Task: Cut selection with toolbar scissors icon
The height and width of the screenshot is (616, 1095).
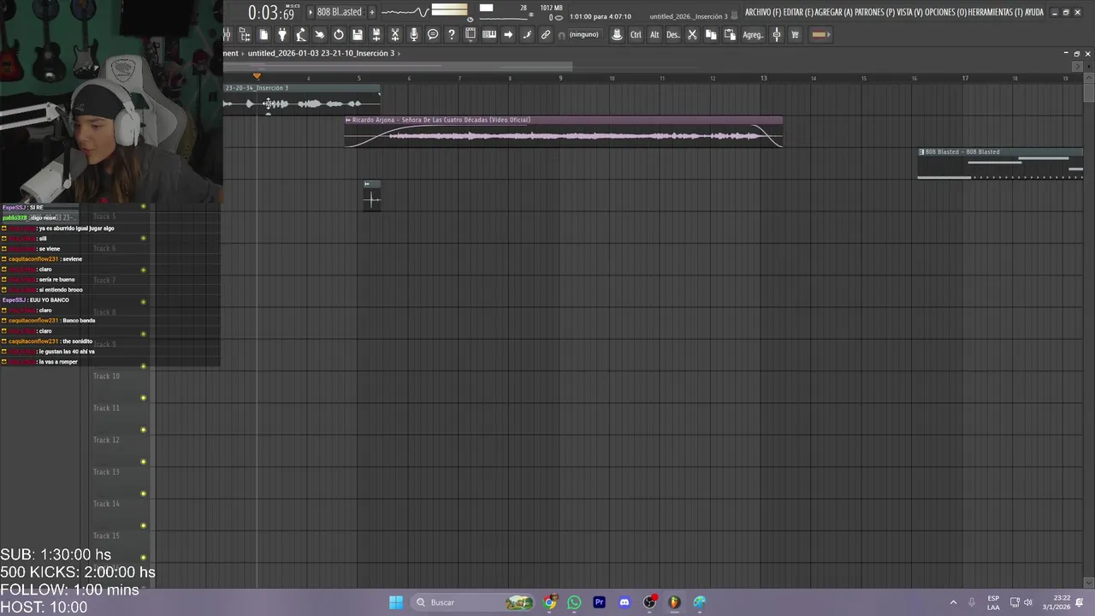Action: click(692, 34)
